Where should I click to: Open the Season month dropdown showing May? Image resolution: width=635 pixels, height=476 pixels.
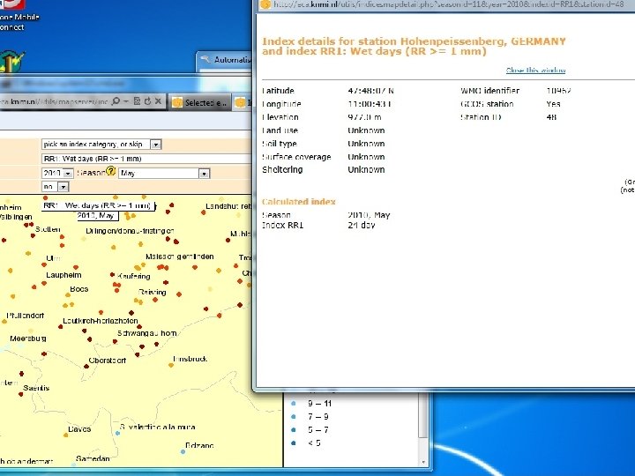[202, 174]
